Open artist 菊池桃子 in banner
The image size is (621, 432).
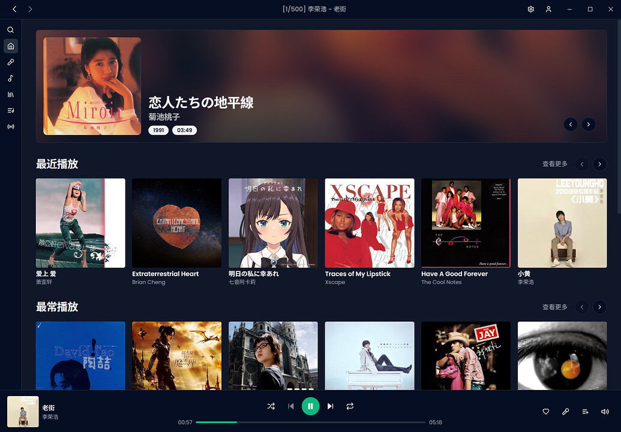164,117
